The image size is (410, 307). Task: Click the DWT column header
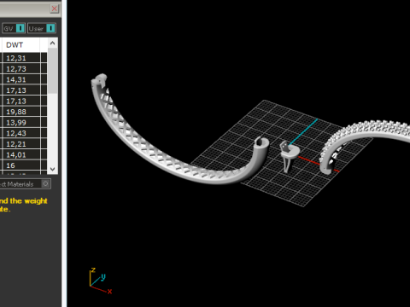(20, 45)
